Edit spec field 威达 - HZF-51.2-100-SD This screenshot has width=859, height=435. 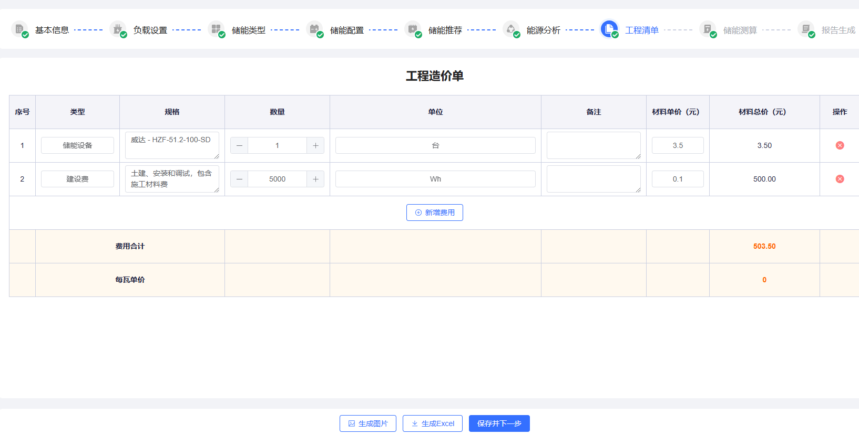pos(172,145)
